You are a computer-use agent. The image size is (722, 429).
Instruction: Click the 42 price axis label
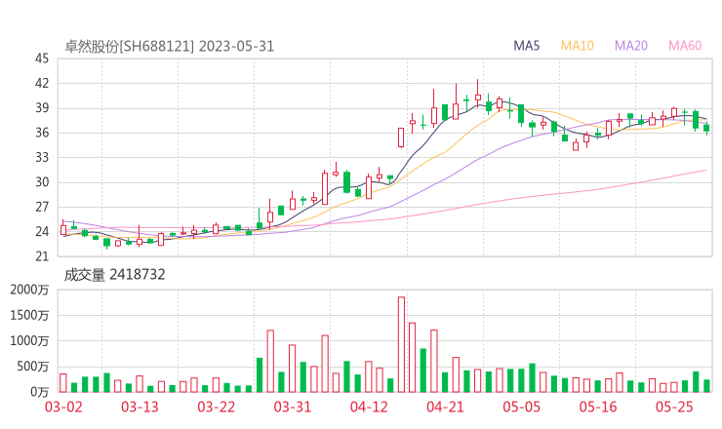click(x=42, y=83)
